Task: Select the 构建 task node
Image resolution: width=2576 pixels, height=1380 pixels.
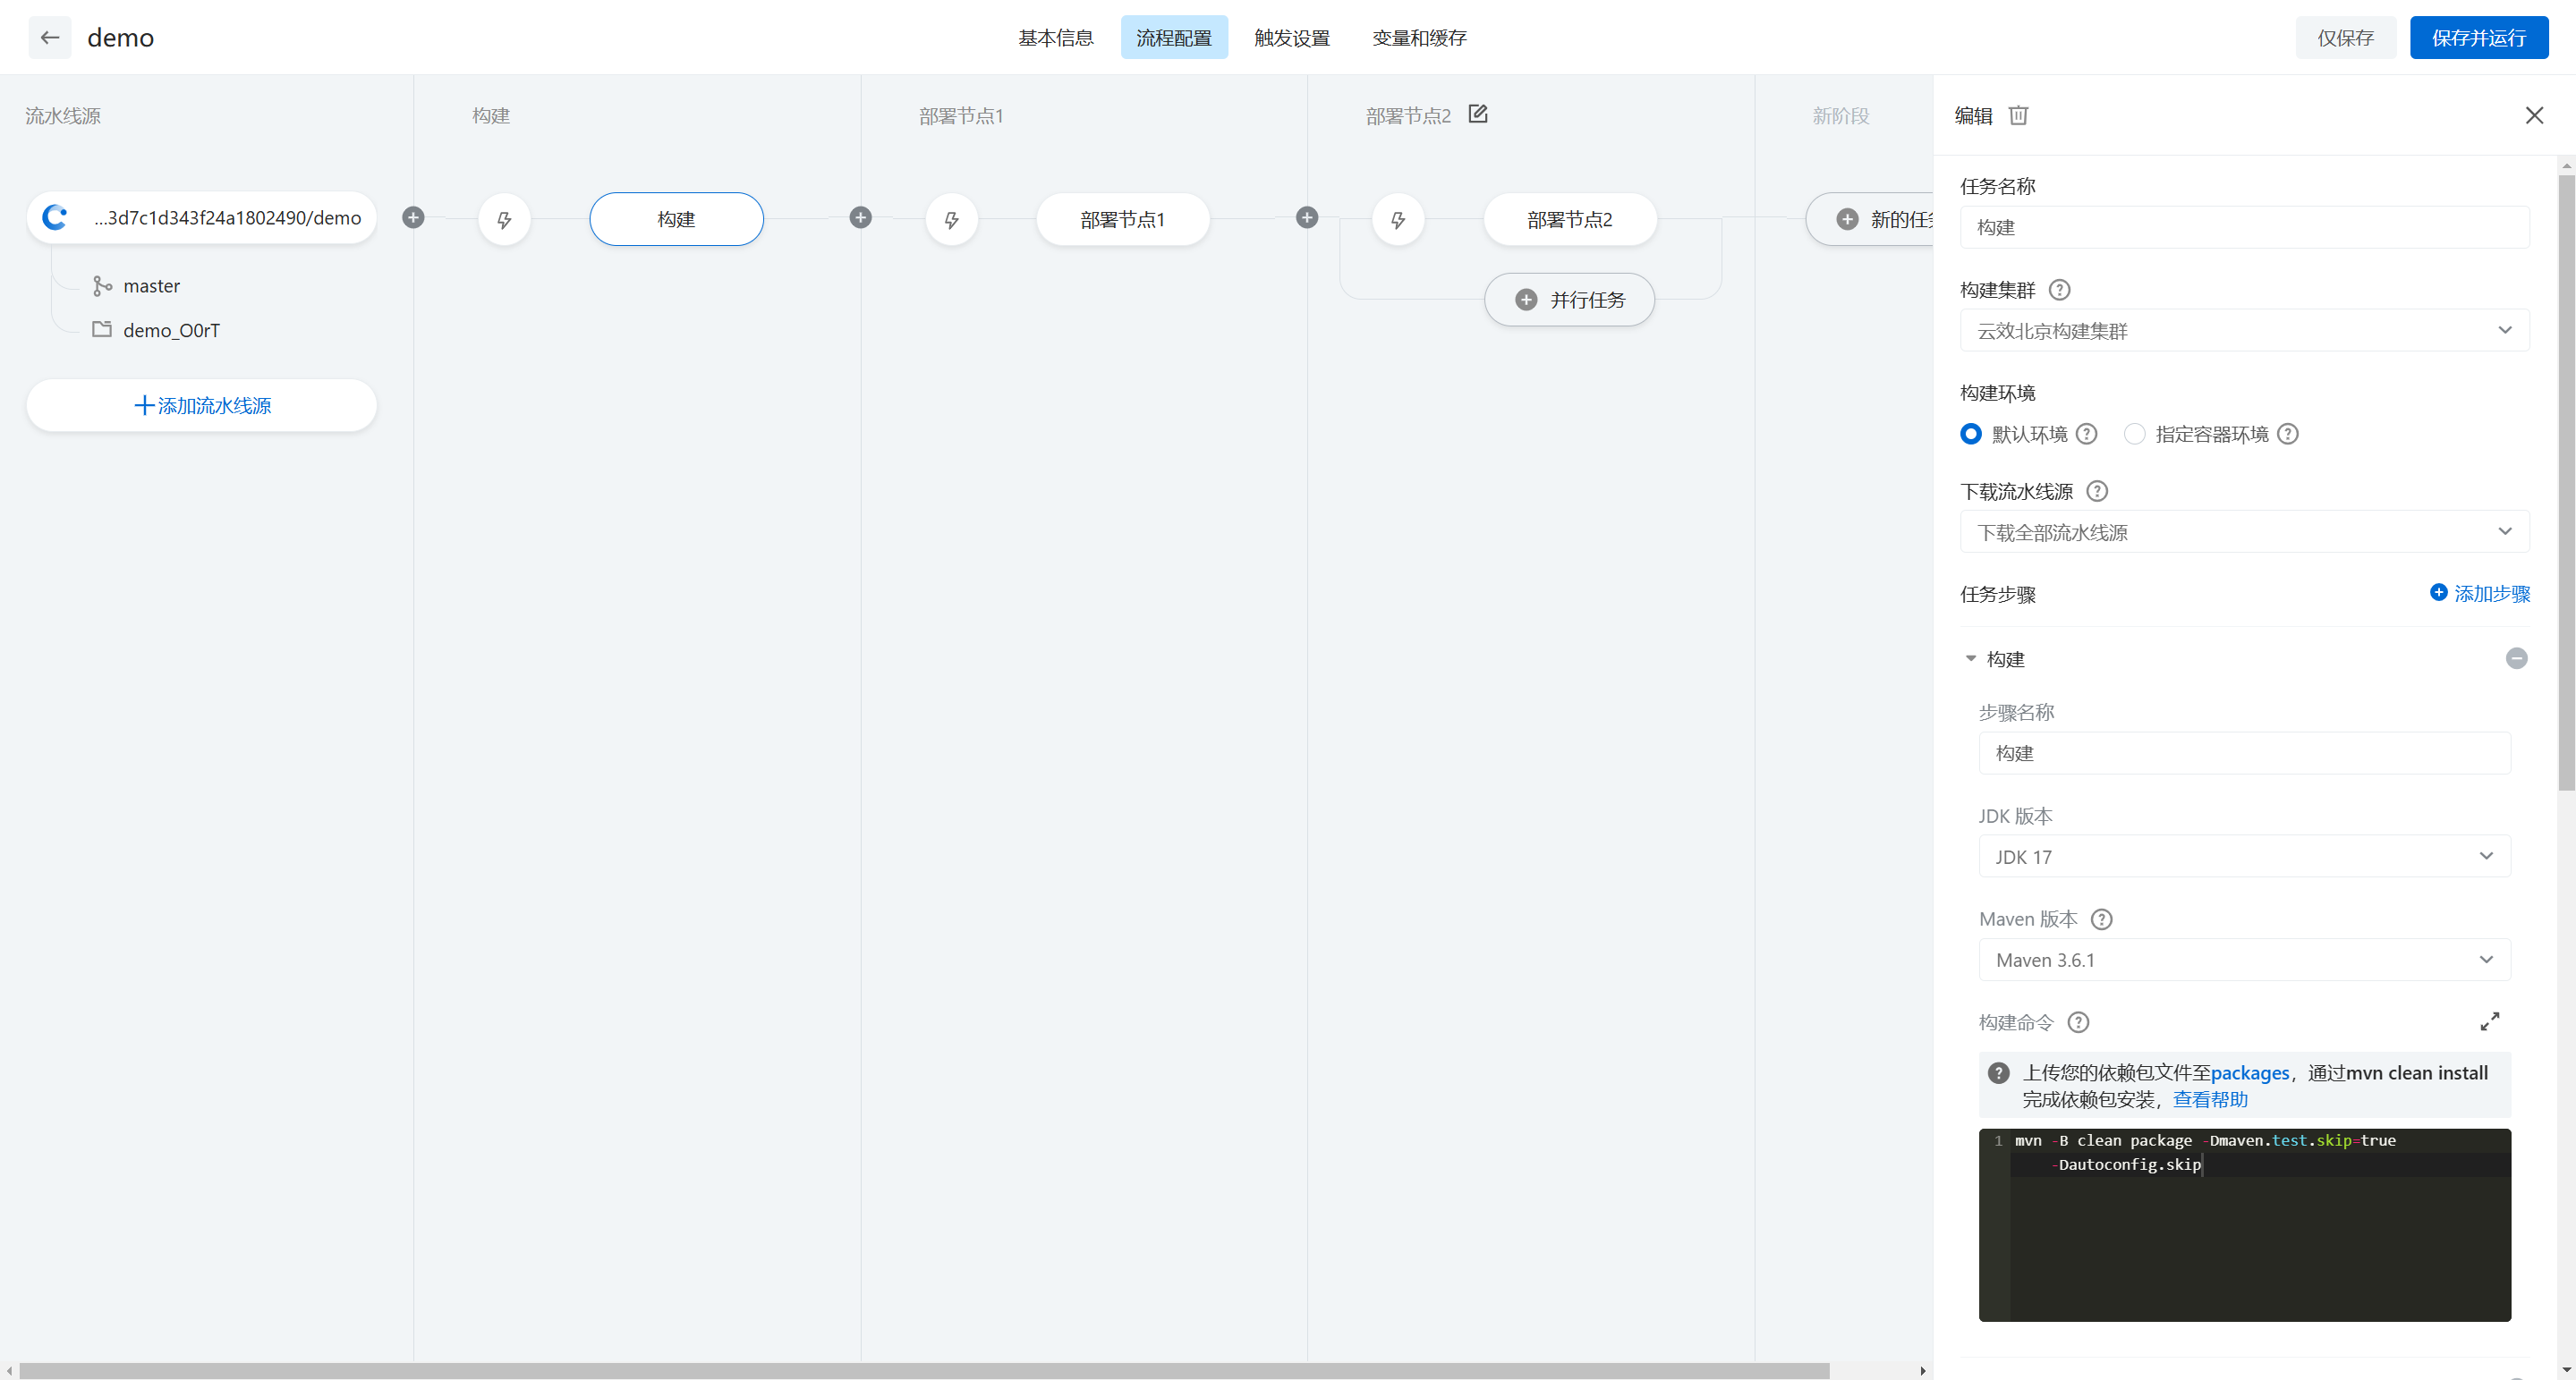Action: point(676,219)
